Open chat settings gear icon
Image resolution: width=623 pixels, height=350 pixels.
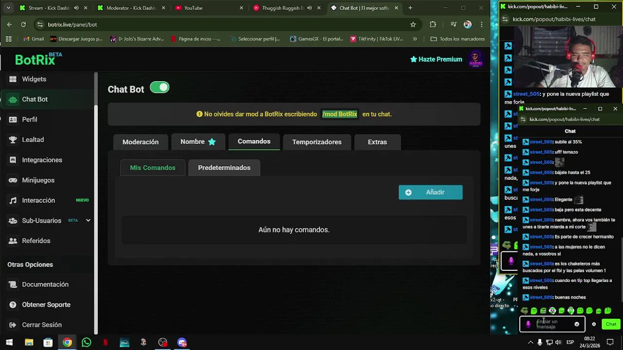coord(594,324)
